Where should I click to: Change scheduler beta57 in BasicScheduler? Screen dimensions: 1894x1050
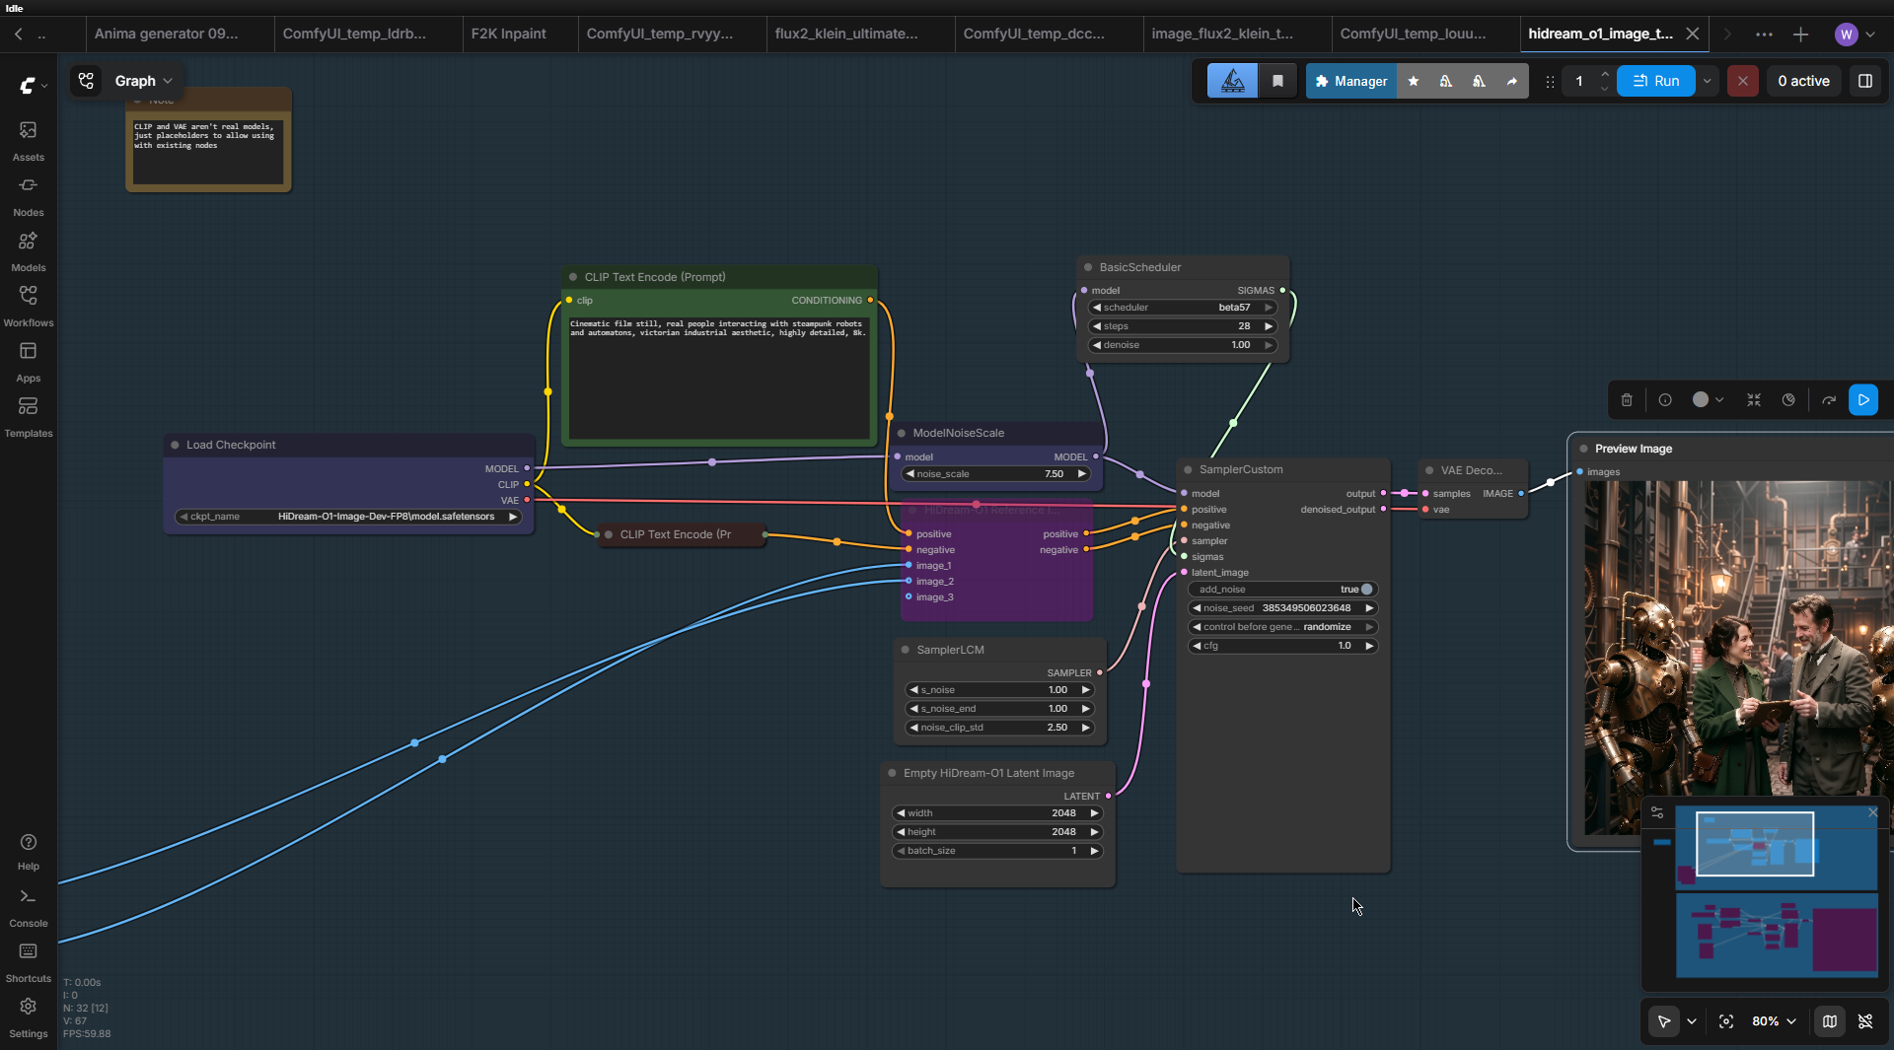point(1182,308)
